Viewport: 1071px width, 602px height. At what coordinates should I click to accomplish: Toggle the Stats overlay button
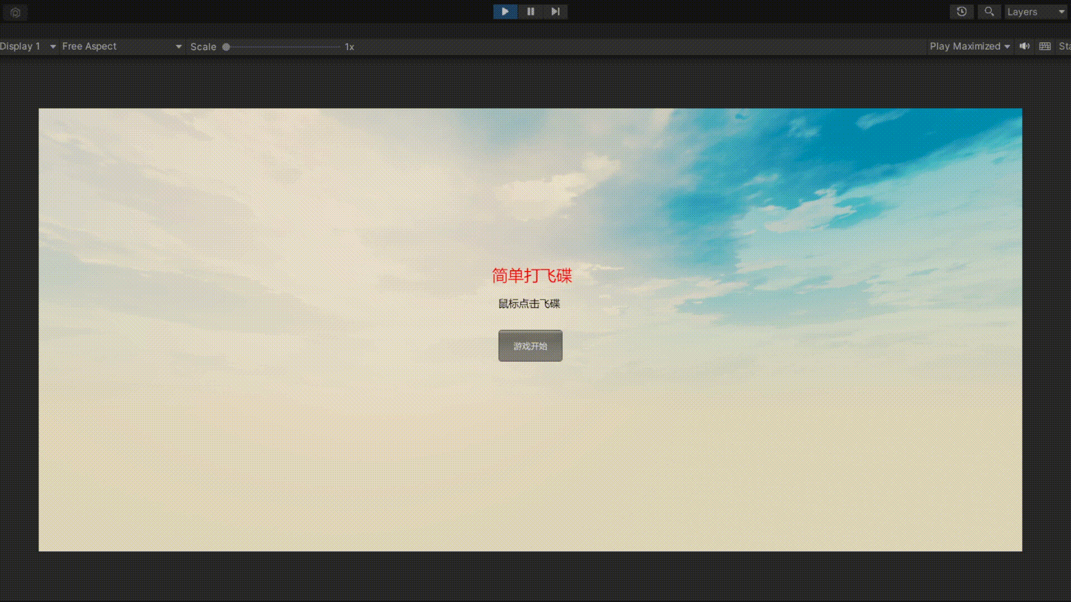click(1064, 46)
